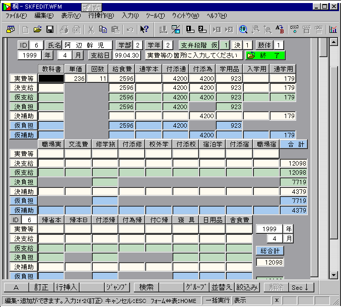Click the scissors cut icon
This screenshot has height=307, width=341.
point(91,29)
